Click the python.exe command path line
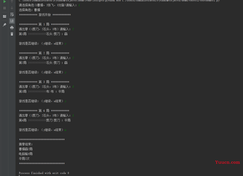 point(119,1)
